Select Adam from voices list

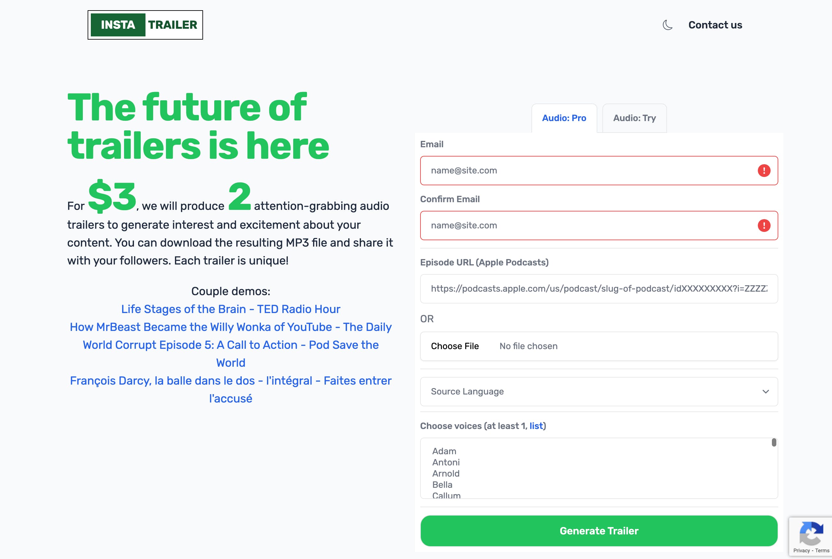pyautogui.click(x=444, y=451)
